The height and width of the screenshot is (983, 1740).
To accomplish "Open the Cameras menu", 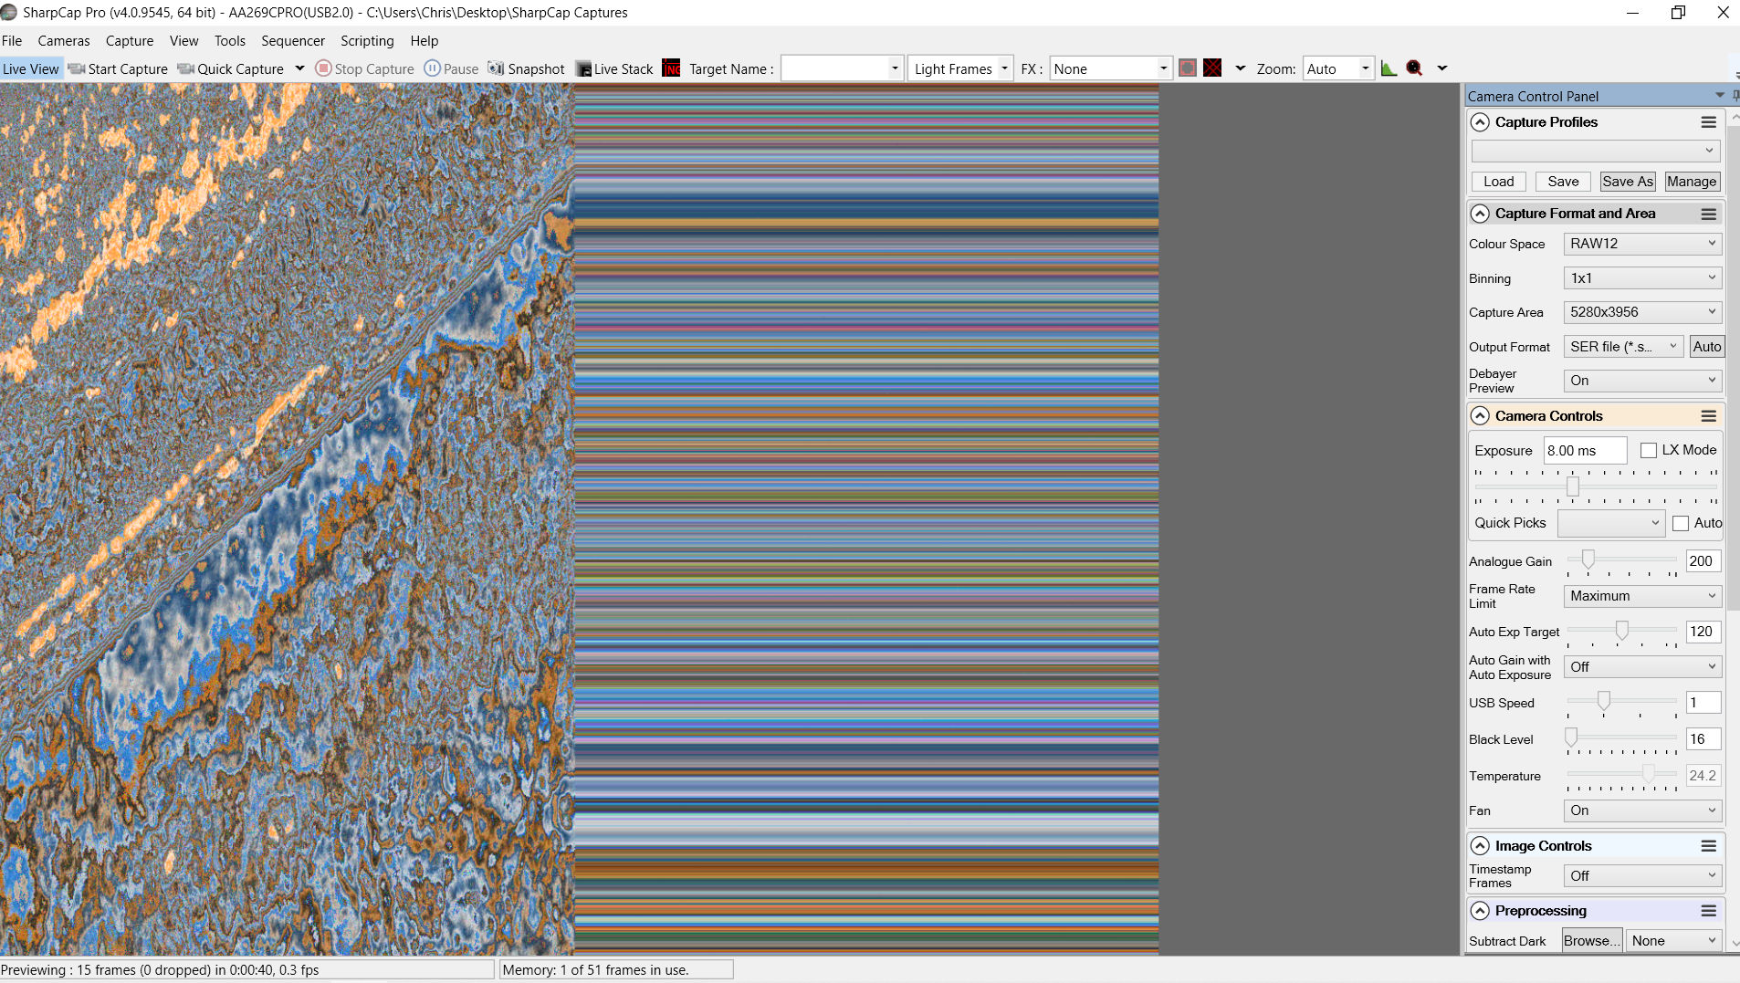I will (x=64, y=41).
